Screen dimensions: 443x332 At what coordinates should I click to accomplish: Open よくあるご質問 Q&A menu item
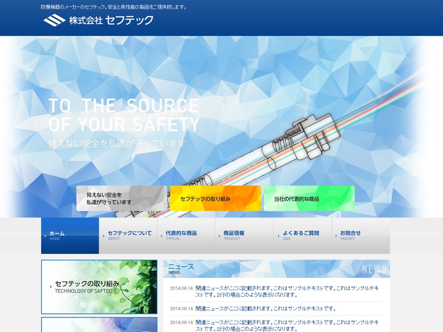303,235
